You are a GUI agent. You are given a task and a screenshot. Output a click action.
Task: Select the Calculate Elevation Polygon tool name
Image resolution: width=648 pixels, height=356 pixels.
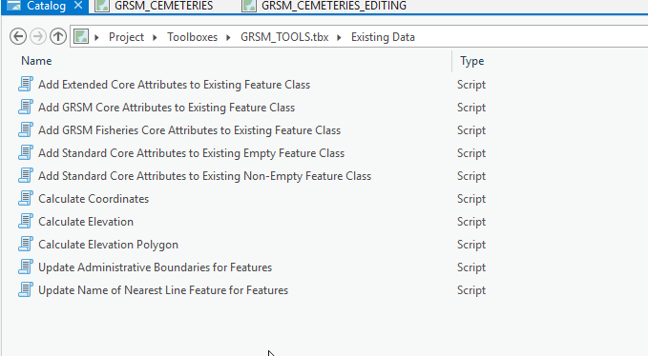pyautogui.click(x=108, y=245)
